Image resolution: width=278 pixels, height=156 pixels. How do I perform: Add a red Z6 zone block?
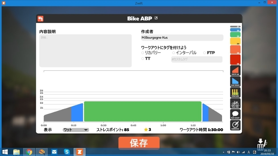click(235, 60)
